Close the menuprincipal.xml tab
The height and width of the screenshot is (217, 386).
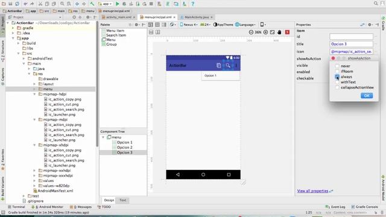(x=174, y=17)
